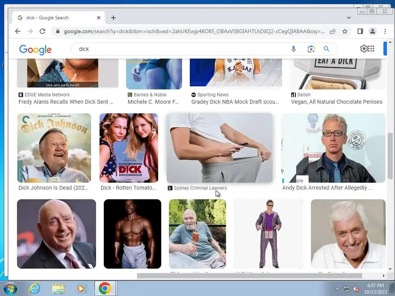Click 'Andy Dick Arrested After Allegedly' title
This screenshot has height=296, width=395.
327,188
